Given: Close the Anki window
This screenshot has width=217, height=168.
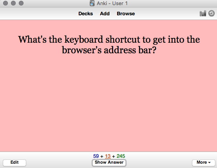Looking at the screenshot, I should 5,3.
